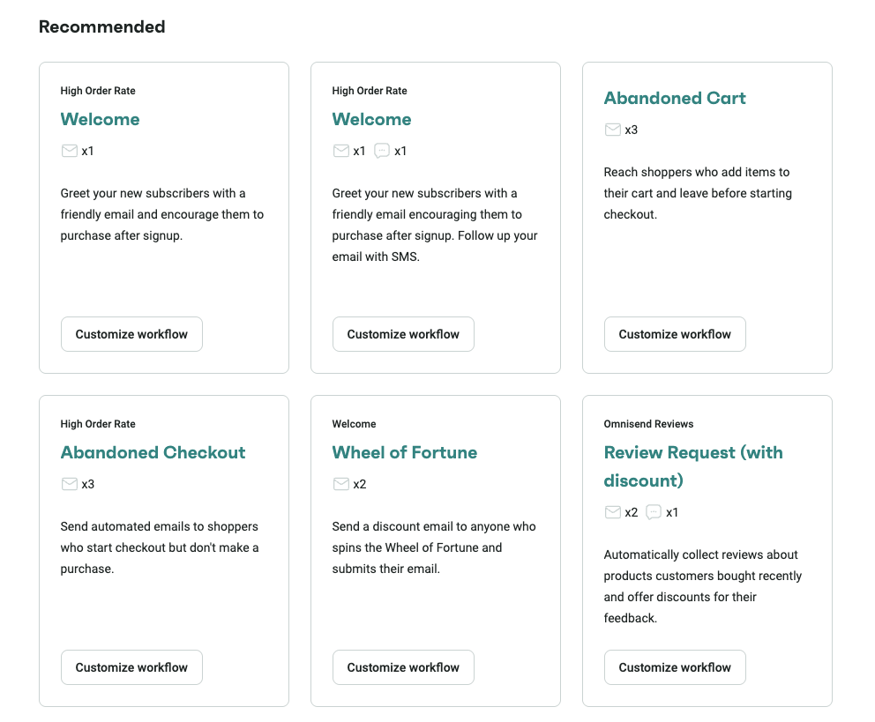Open the Review Request (with discount) title
The image size is (875, 722).
point(693,466)
